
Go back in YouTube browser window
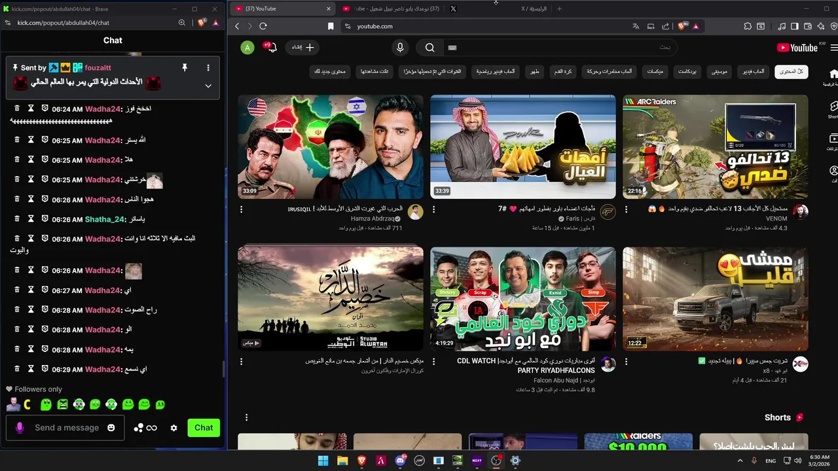[237, 26]
